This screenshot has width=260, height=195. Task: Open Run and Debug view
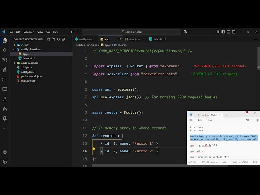[x=5, y=70]
